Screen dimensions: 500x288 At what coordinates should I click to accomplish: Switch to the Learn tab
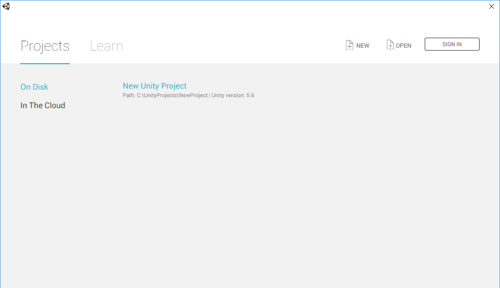[106, 46]
